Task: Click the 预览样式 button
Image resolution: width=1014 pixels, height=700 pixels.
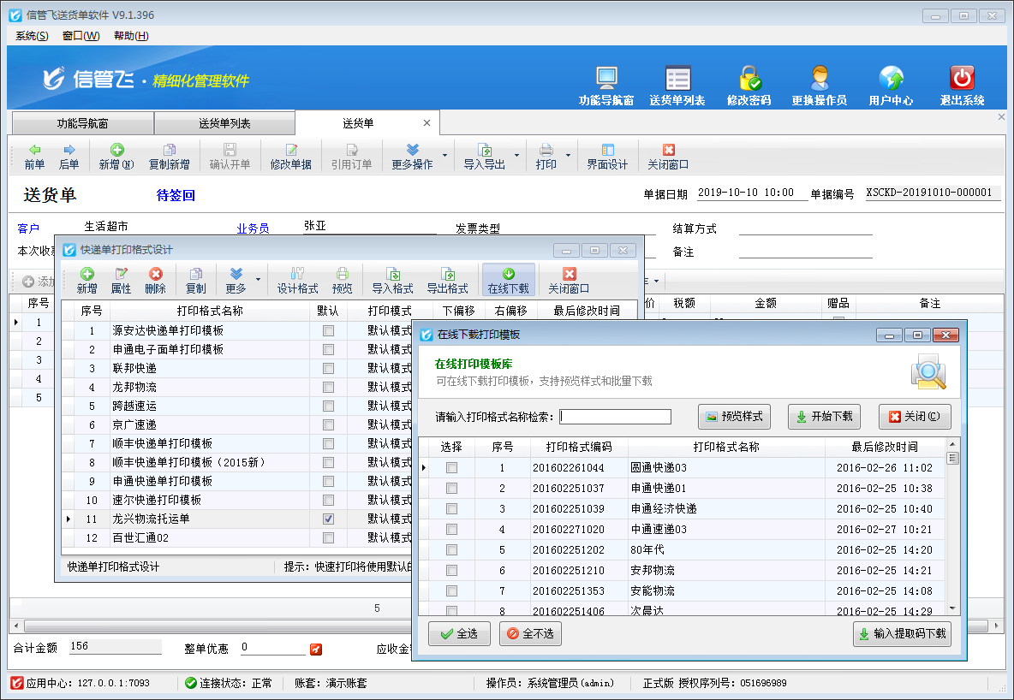Action: point(735,416)
